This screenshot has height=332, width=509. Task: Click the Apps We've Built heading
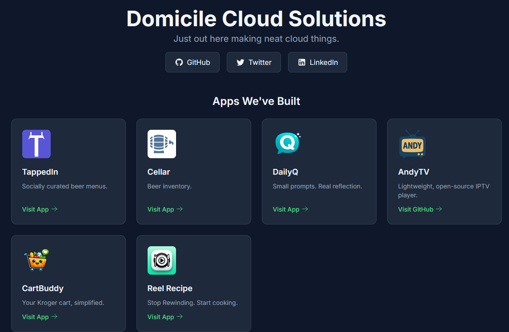[x=256, y=101]
